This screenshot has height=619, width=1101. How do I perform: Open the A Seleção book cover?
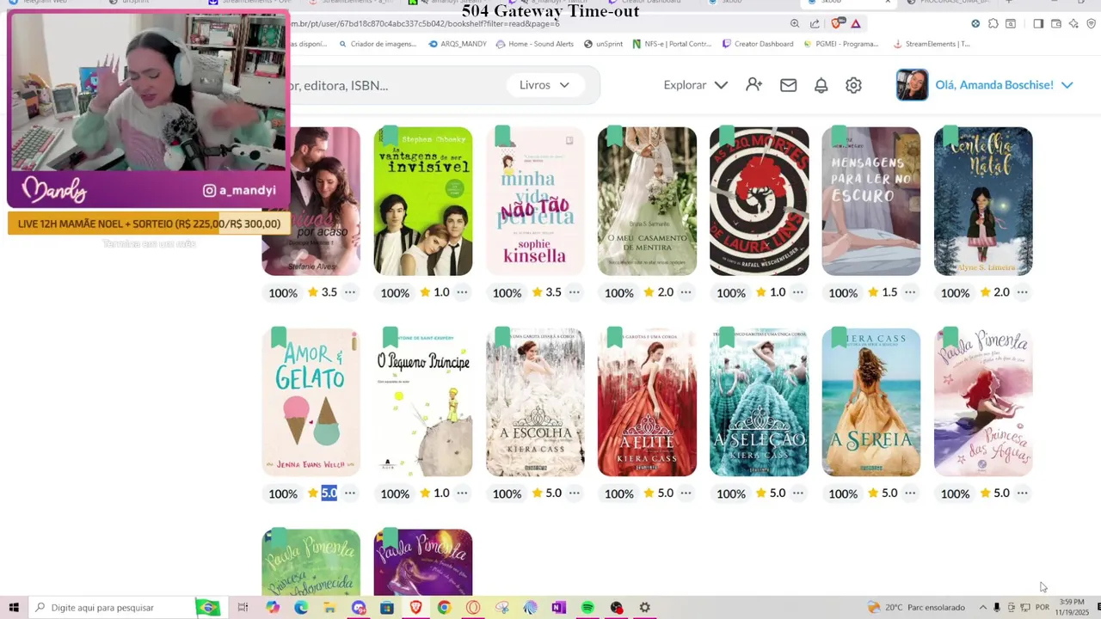[x=759, y=402]
